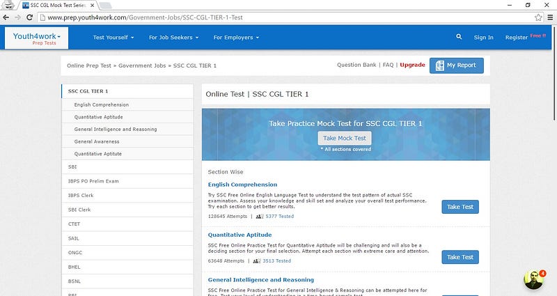
Task: Click the 5377 Tested link
Action: coord(280,216)
